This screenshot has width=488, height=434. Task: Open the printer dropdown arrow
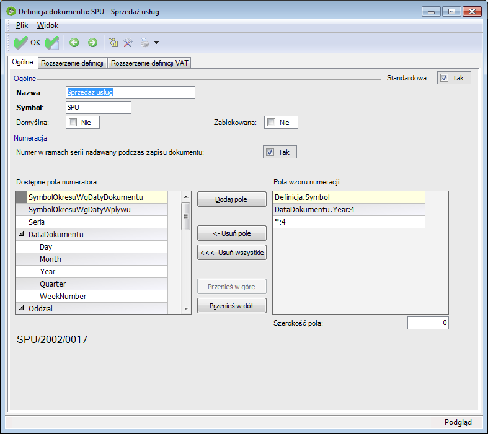coord(156,43)
